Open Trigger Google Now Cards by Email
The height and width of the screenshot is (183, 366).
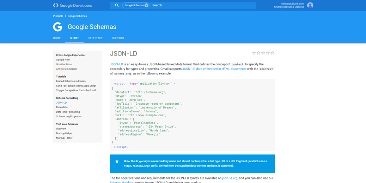pyautogui.click(x=76, y=91)
